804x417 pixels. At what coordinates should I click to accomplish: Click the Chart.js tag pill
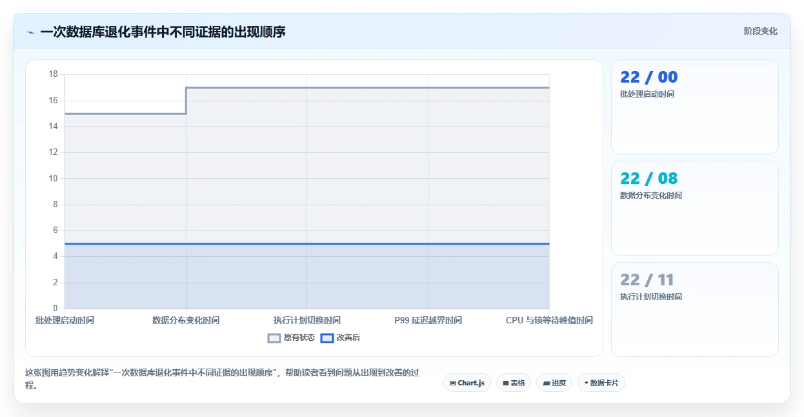(467, 383)
